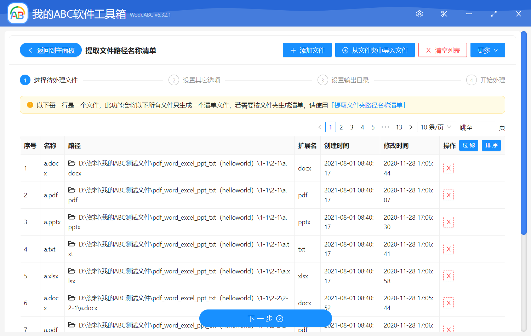Open the 10条/页 page size dropdown
Viewport: 531px width, 336px height.
436,127
